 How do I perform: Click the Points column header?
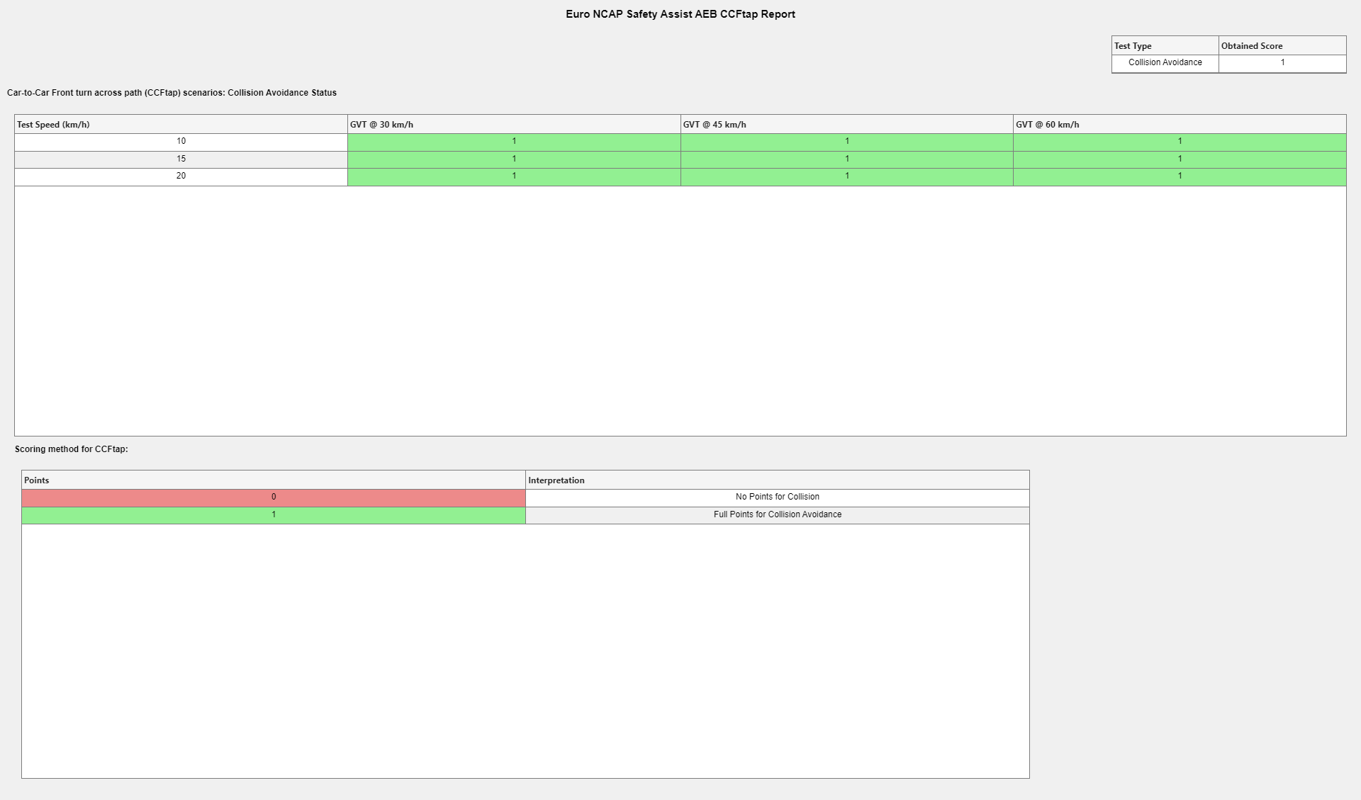point(274,480)
